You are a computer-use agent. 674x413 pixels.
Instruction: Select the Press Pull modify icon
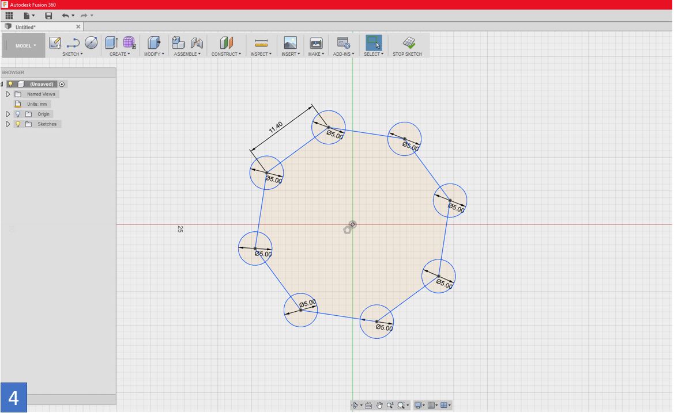pyautogui.click(x=154, y=43)
